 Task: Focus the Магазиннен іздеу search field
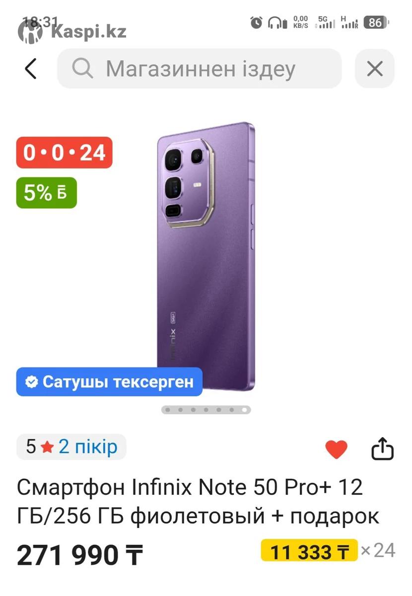coord(200,69)
